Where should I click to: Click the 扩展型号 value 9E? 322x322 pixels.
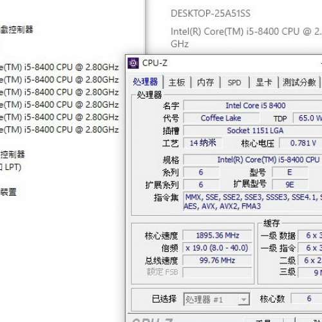[x=290, y=185]
